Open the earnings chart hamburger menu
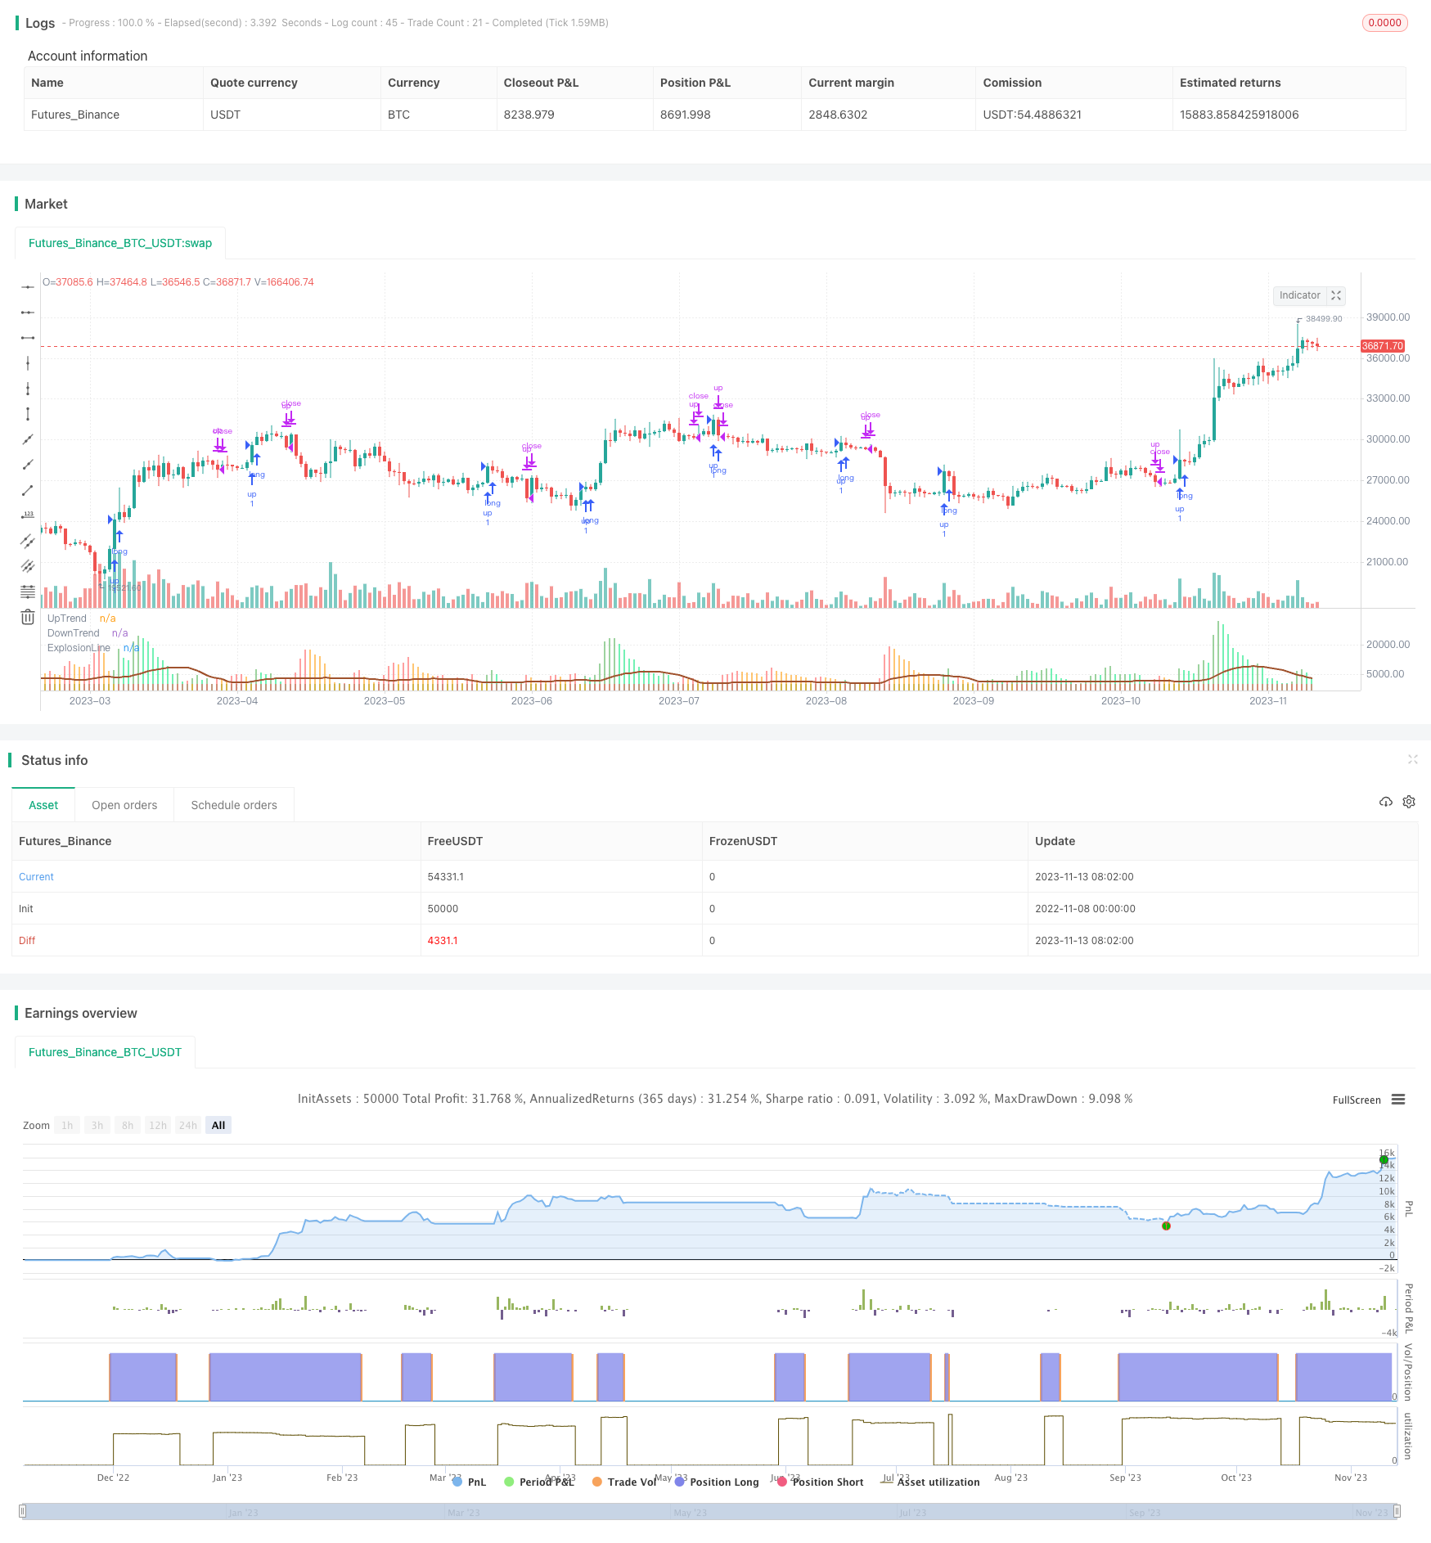The height and width of the screenshot is (1543, 1431). coord(1398,1100)
